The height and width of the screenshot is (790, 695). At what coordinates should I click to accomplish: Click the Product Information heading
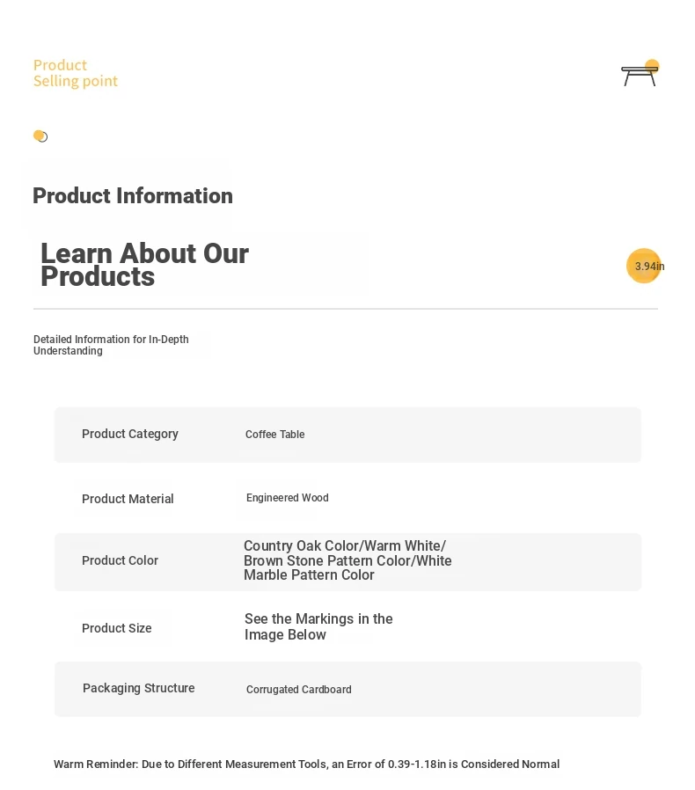133,196
